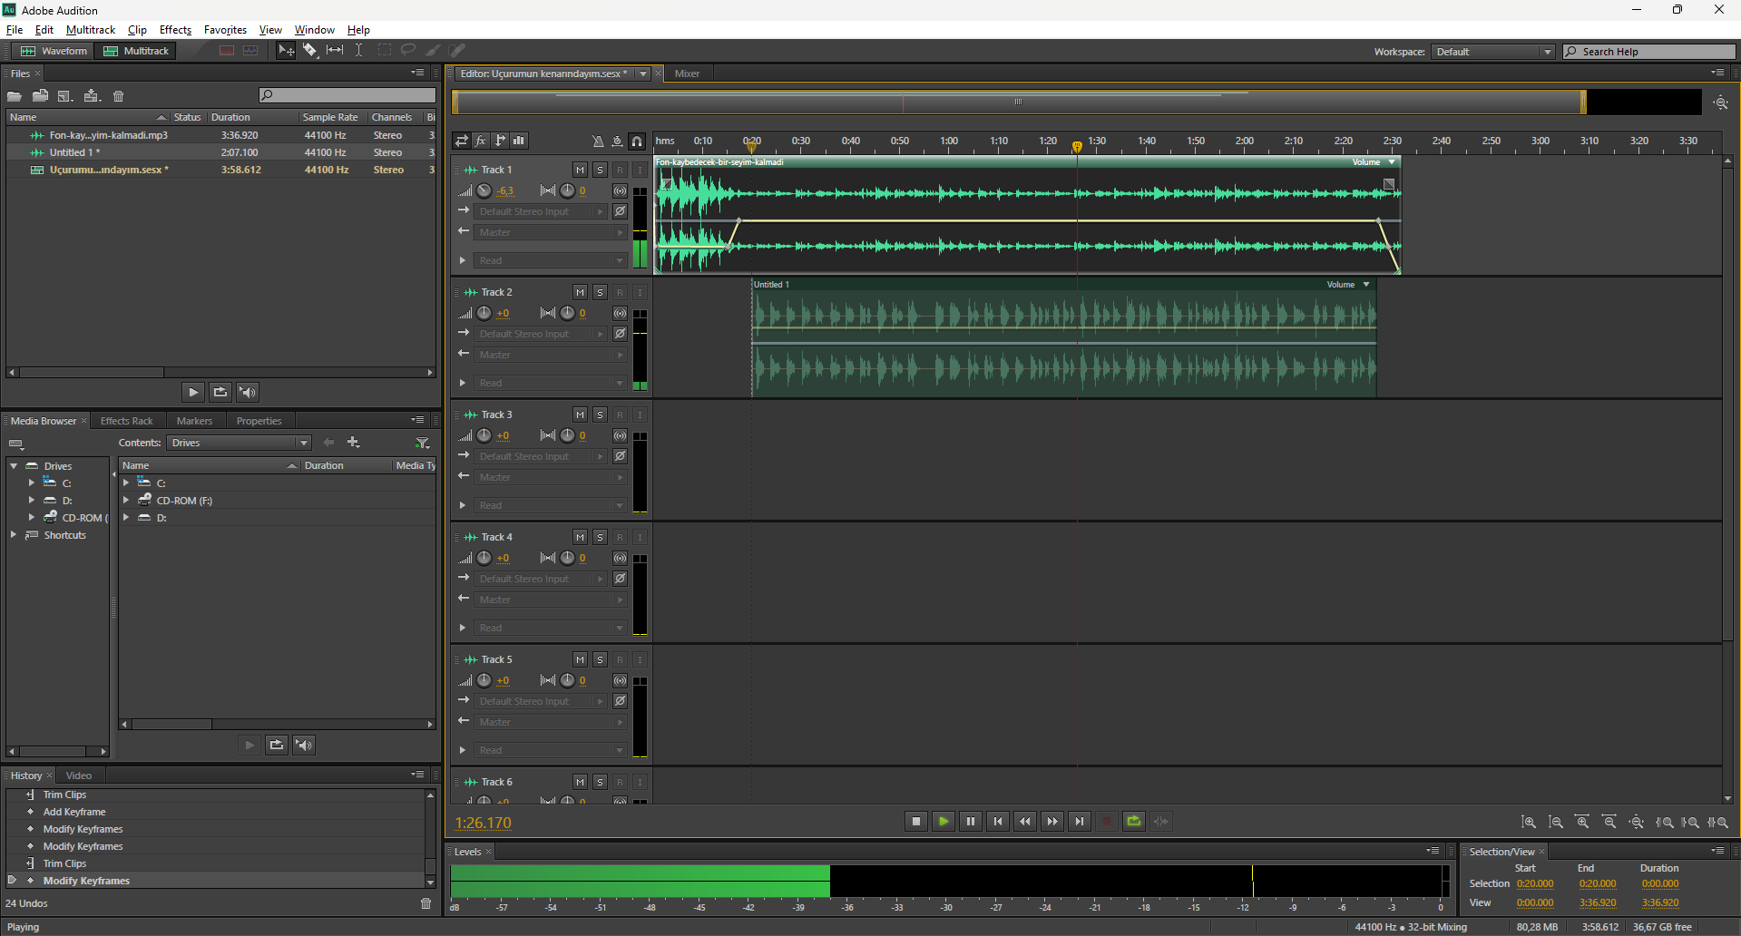Image resolution: width=1741 pixels, height=936 pixels.
Task: Stop playback in transport
Action: [916, 822]
